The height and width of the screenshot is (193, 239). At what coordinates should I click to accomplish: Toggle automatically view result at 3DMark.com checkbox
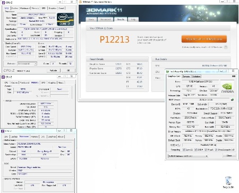point(226,47)
